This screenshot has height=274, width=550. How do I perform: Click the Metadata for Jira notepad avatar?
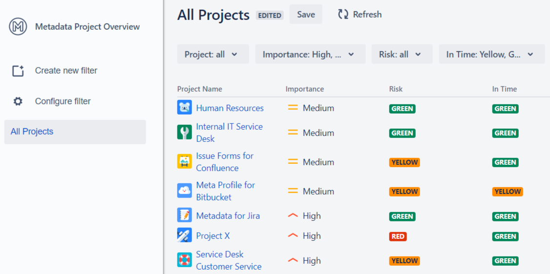click(185, 215)
